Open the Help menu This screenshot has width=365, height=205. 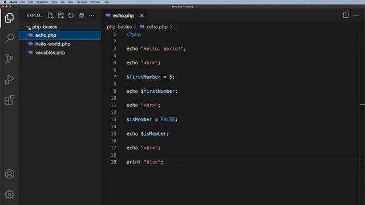point(106,2)
